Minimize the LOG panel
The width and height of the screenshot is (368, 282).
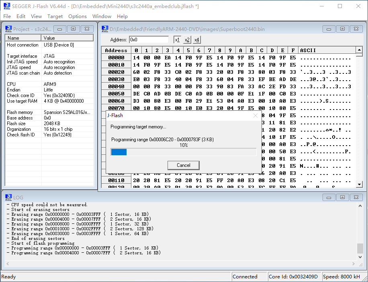click(x=329, y=197)
